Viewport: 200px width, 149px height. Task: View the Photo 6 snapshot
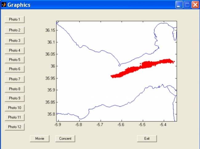click(x=14, y=69)
